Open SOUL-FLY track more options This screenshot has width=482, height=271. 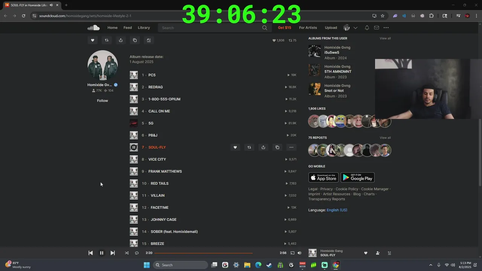(291, 147)
